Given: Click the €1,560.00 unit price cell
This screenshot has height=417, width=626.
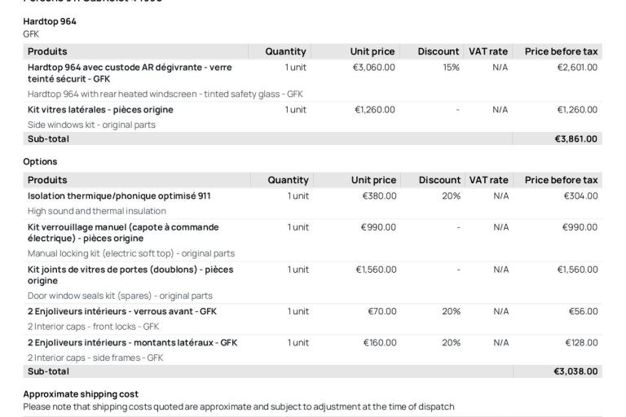Looking at the screenshot, I should click(373, 269).
